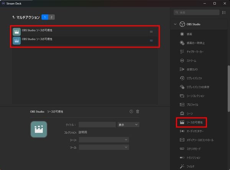This screenshot has height=170, width=230.
Task: Click the Stream Deck app icon in title bar
Action: [3, 3]
